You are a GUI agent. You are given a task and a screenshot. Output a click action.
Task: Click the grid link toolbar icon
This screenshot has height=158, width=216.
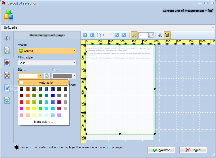point(160,35)
